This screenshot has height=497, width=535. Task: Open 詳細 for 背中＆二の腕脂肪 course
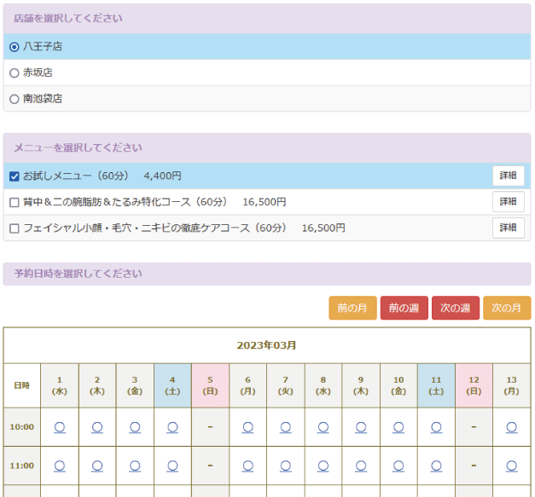[x=508, y=202]
